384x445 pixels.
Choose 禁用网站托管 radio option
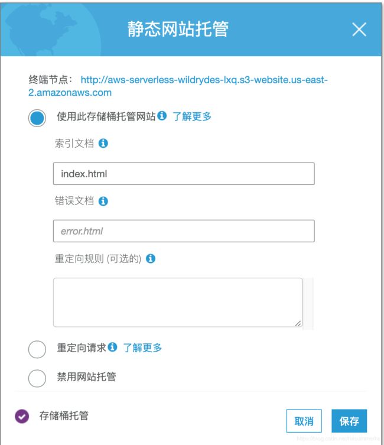coord(37,378)
